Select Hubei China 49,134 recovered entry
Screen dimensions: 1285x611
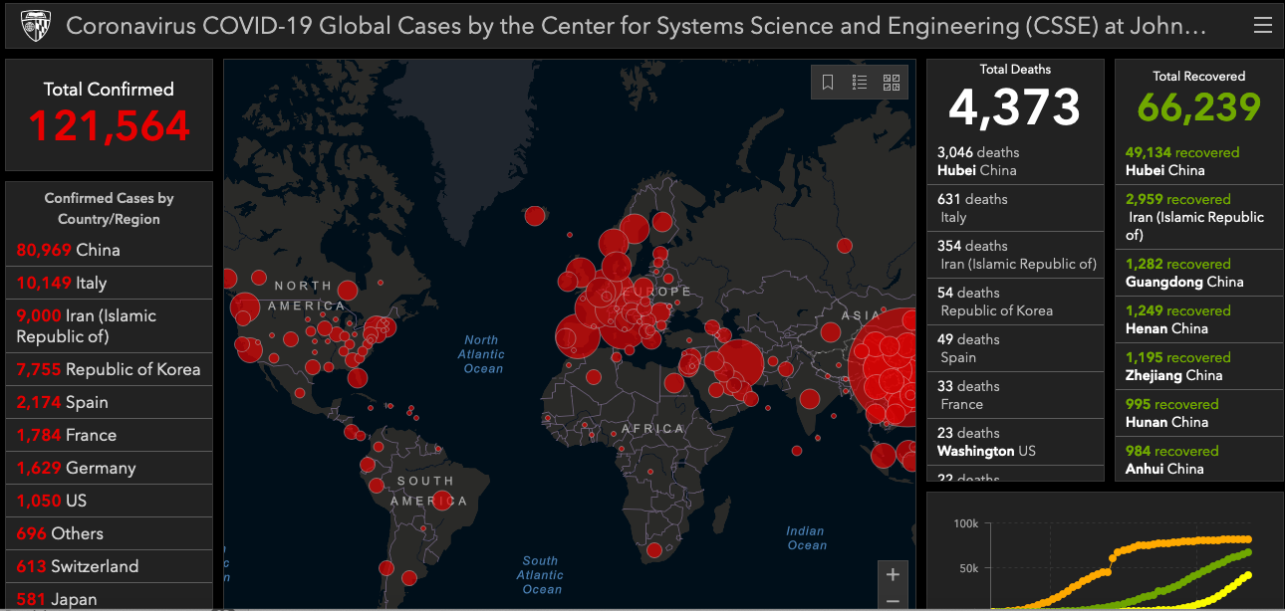pos(1197,161)
